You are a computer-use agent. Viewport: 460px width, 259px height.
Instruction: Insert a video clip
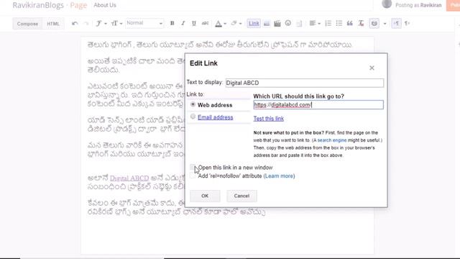click(277, 24)
